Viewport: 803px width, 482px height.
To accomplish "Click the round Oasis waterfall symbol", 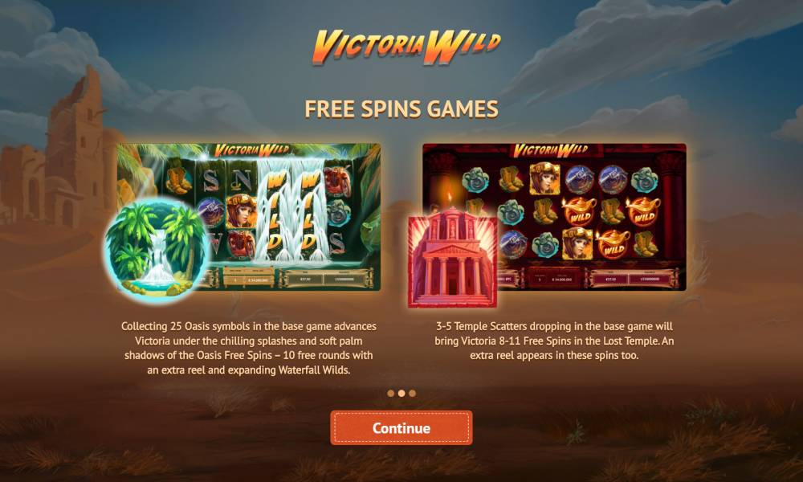I will 157,250.
